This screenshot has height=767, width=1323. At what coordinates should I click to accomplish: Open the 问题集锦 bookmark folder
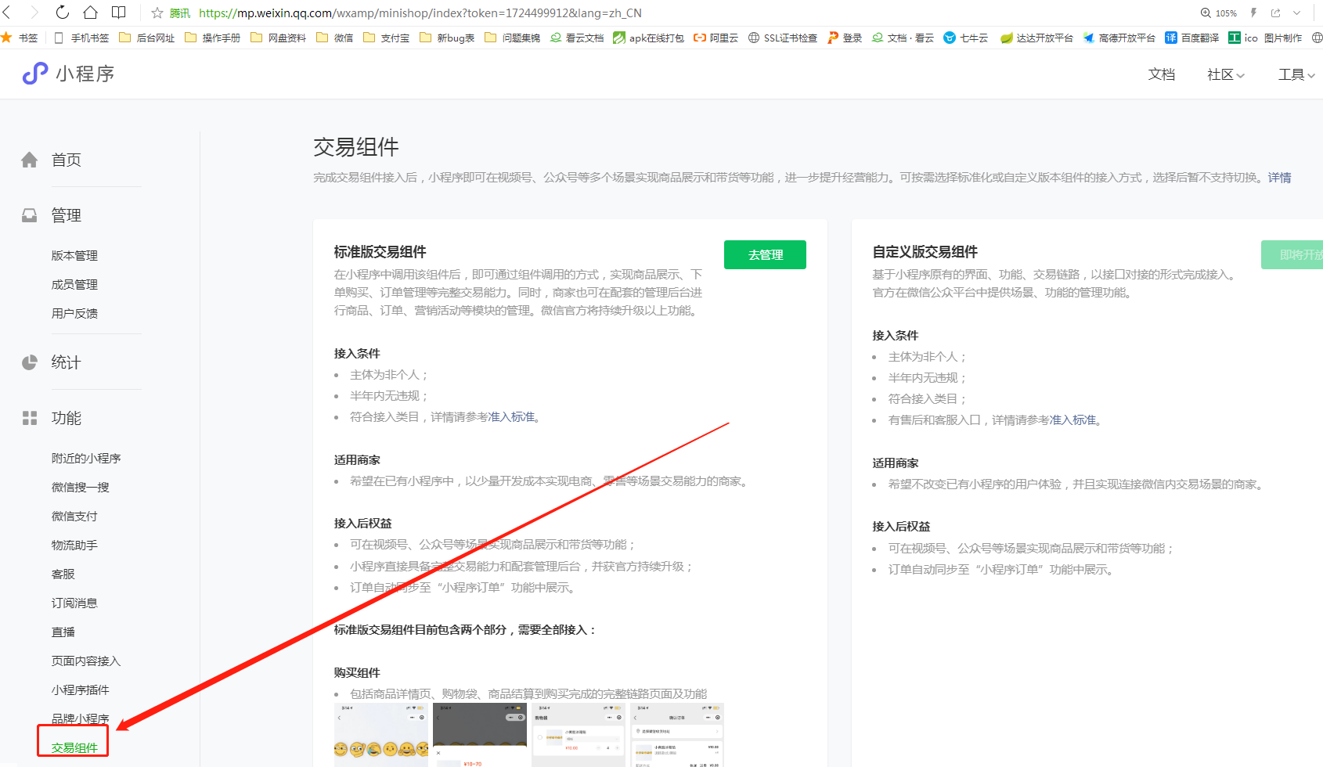513,38
